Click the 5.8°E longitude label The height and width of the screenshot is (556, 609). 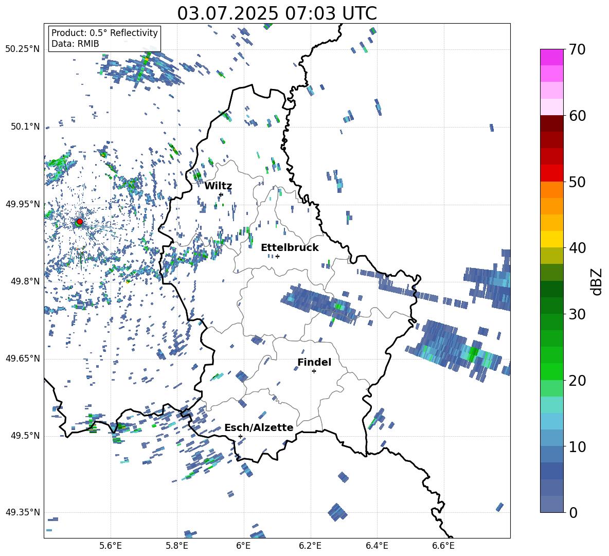click(177, 546)
